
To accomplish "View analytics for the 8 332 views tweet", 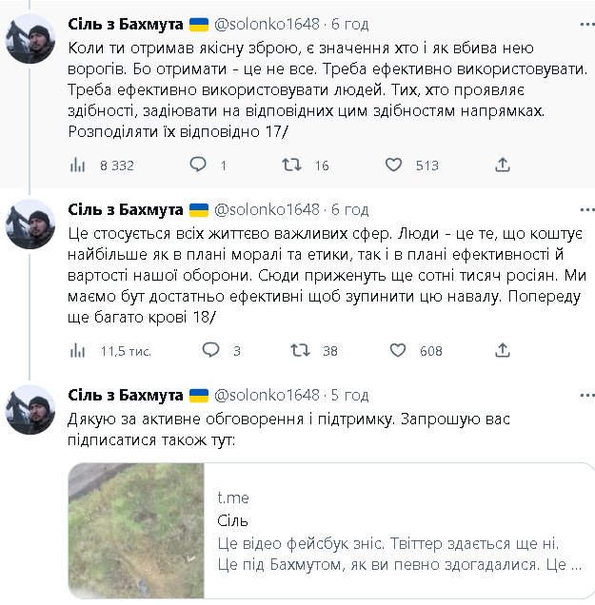I will tap(79, 165).
